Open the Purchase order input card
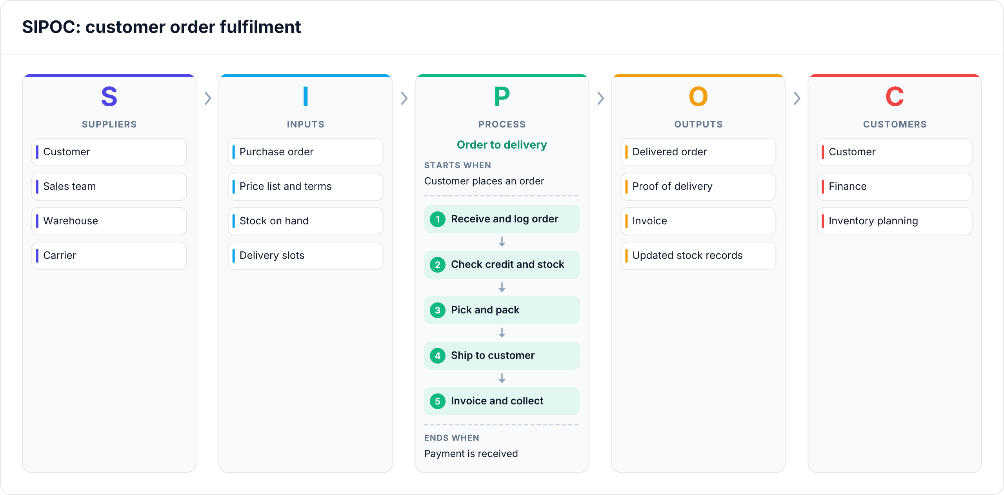Viewport: 1004px width, 495px height. click(x=306, y=152)
